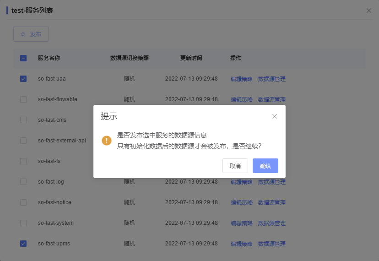Check the so-fast-log checkbox
The image size is (379, 261).
23,182
